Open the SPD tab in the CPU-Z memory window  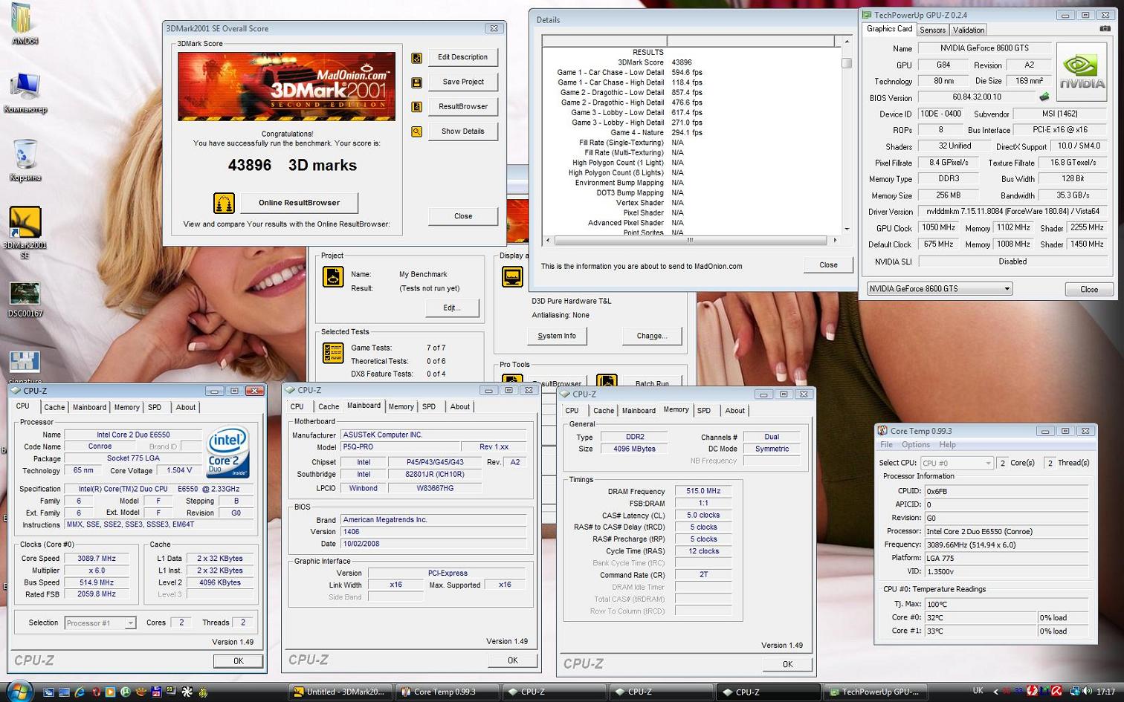tap(704, 411)
